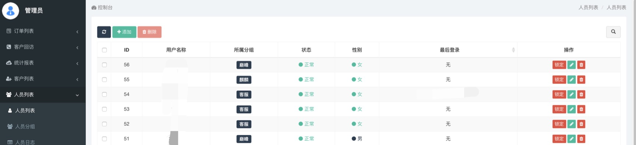
Task: Sort by the 最后登录 column header
Action: point(449,50)
